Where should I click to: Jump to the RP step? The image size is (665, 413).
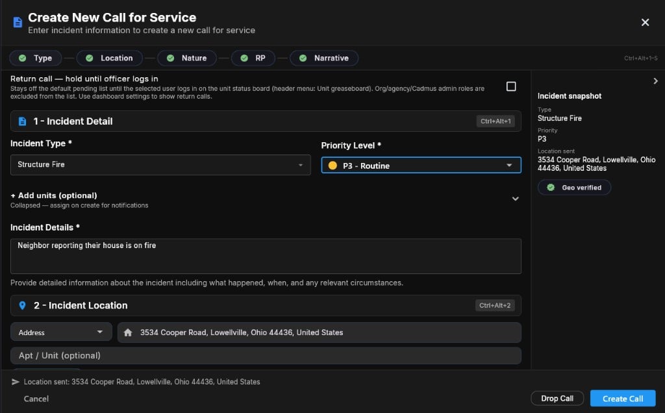253,58
